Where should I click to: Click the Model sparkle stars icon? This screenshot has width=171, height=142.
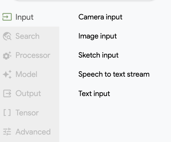7,74
